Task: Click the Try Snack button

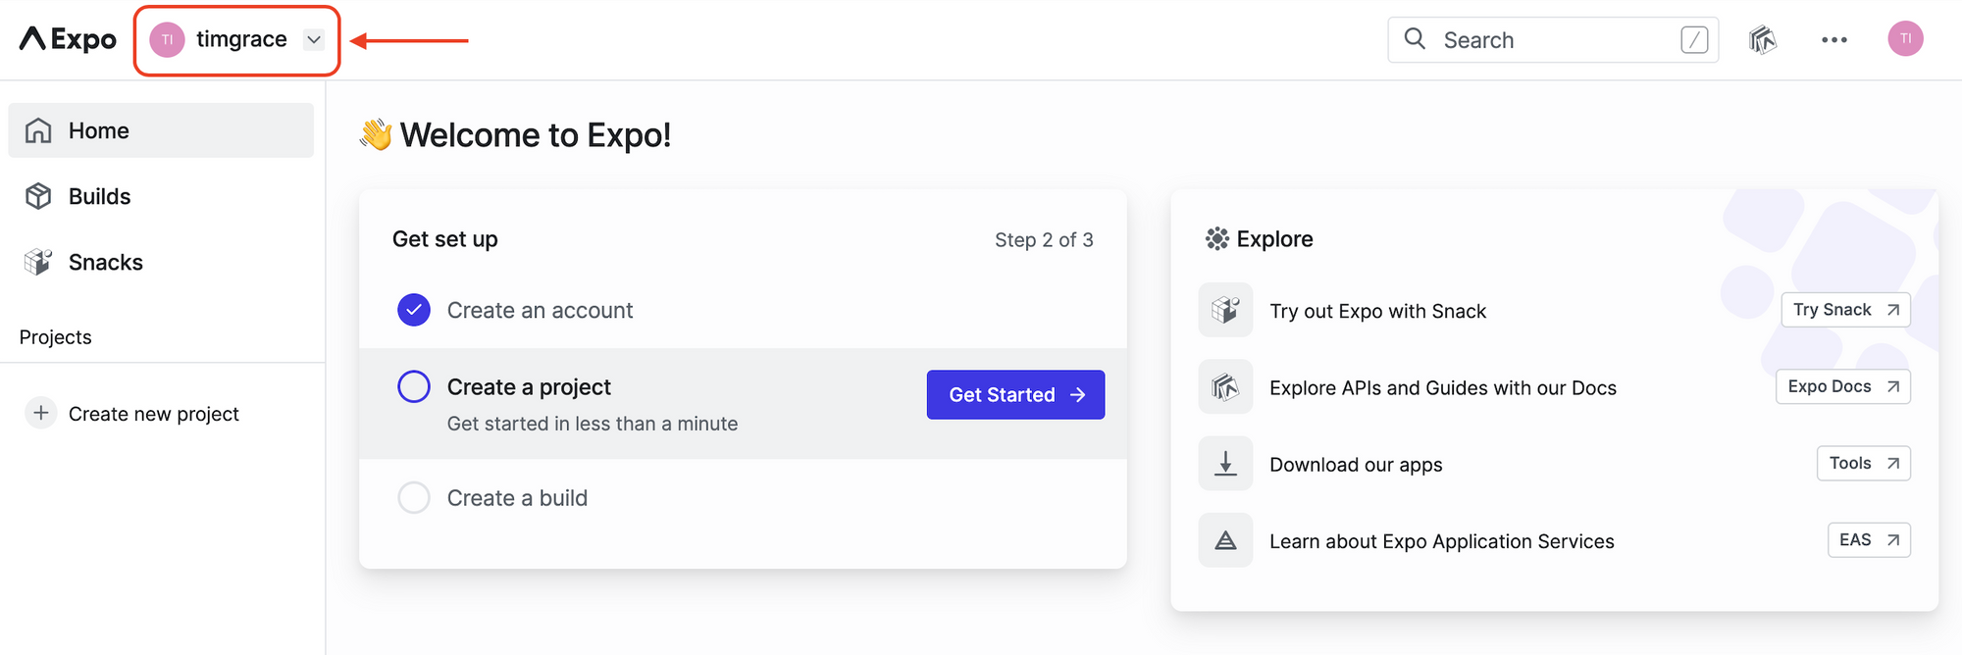Action: (1845, 310)
